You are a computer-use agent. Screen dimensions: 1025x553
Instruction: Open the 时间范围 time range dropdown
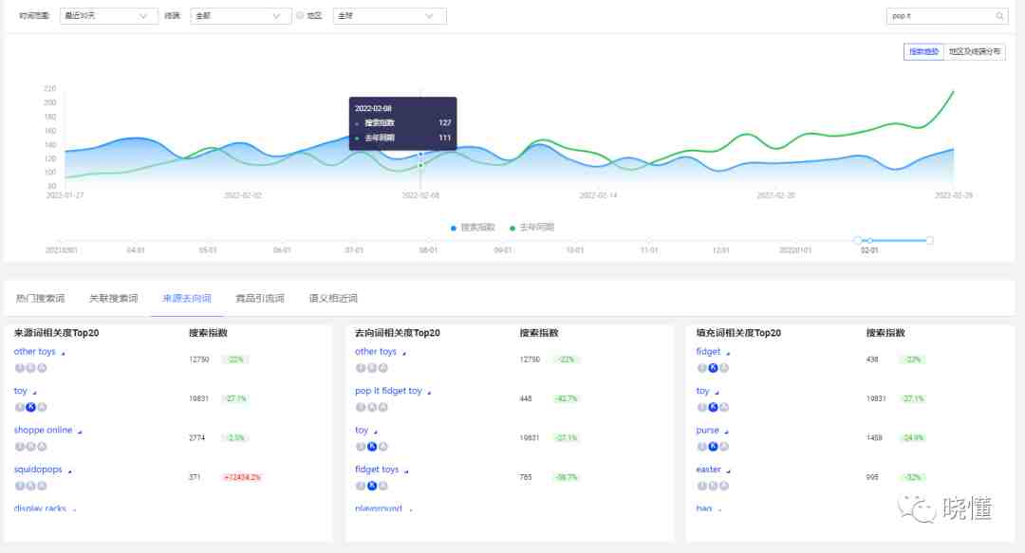(108, 16)
